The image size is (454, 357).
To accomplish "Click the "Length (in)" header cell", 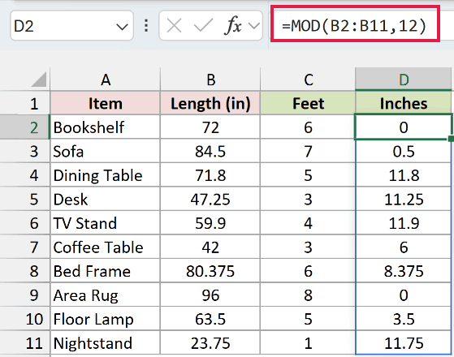I will 210,103.
